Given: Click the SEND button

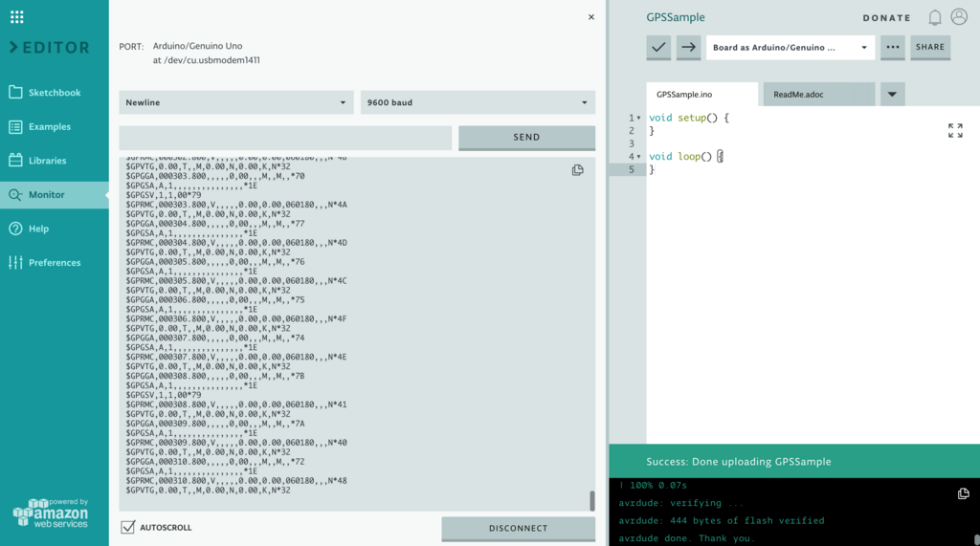Looking at the screenshot, I should pos(527,138).
